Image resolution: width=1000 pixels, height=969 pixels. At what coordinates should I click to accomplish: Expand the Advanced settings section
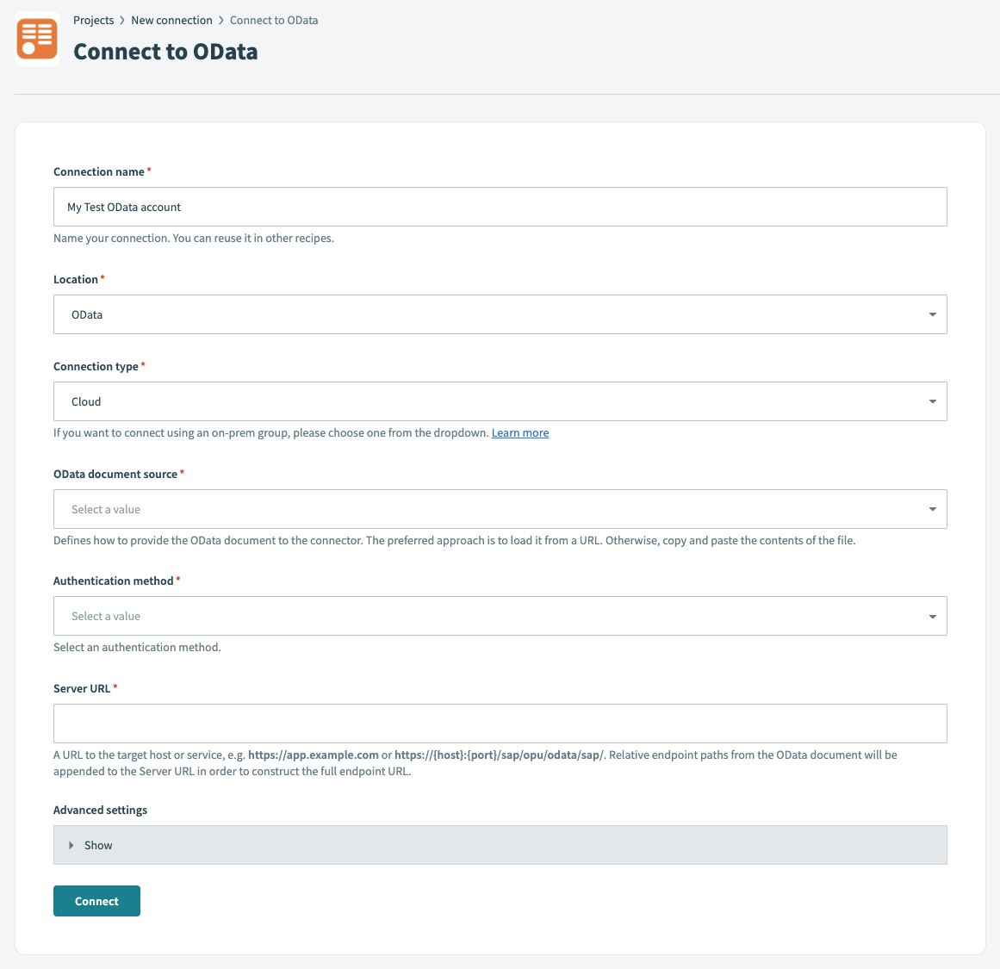[x=97, y=845]
